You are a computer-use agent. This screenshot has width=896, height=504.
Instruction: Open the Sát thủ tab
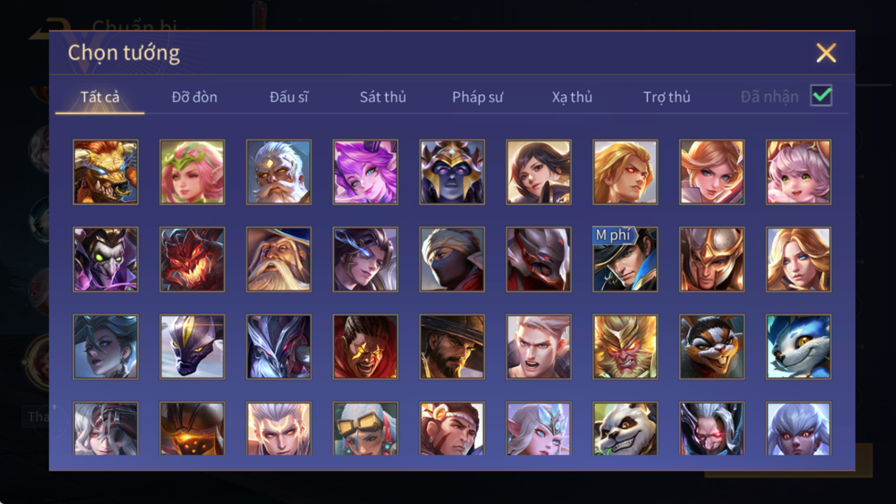[x=383, y=97]
